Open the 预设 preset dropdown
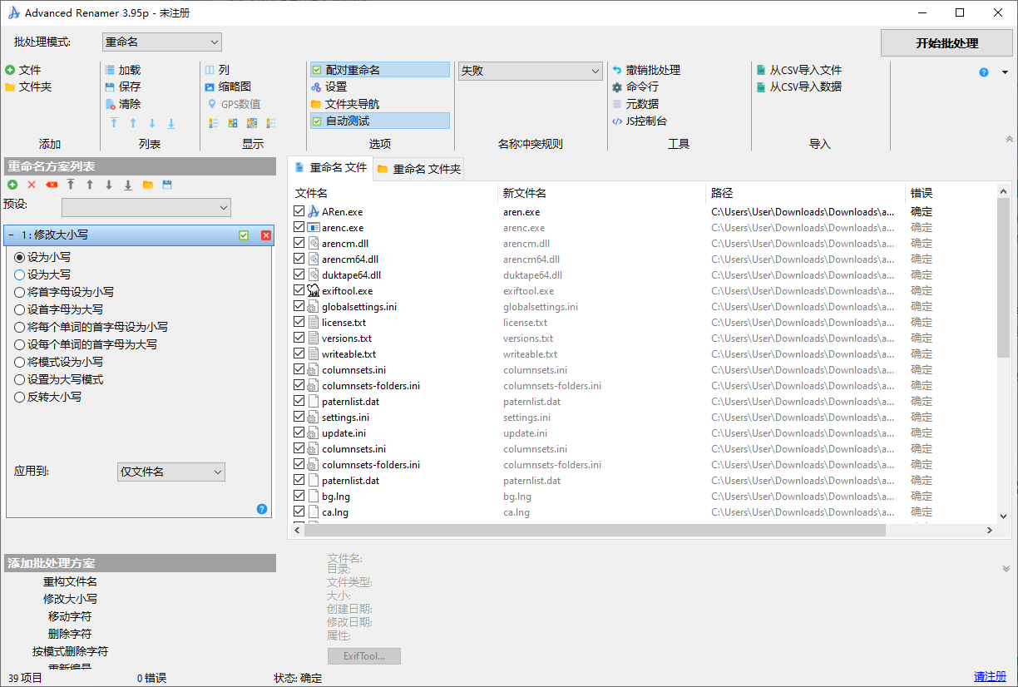Viewport: 1018px width, 687px height. click(x=146, y=206)
